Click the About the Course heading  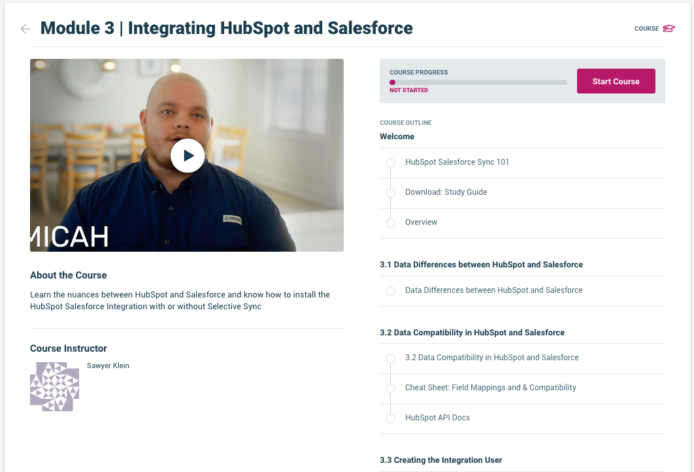69,275
